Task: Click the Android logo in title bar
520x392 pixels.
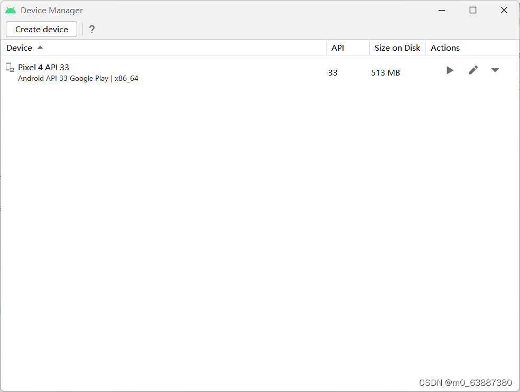Action: coord(11,10)
